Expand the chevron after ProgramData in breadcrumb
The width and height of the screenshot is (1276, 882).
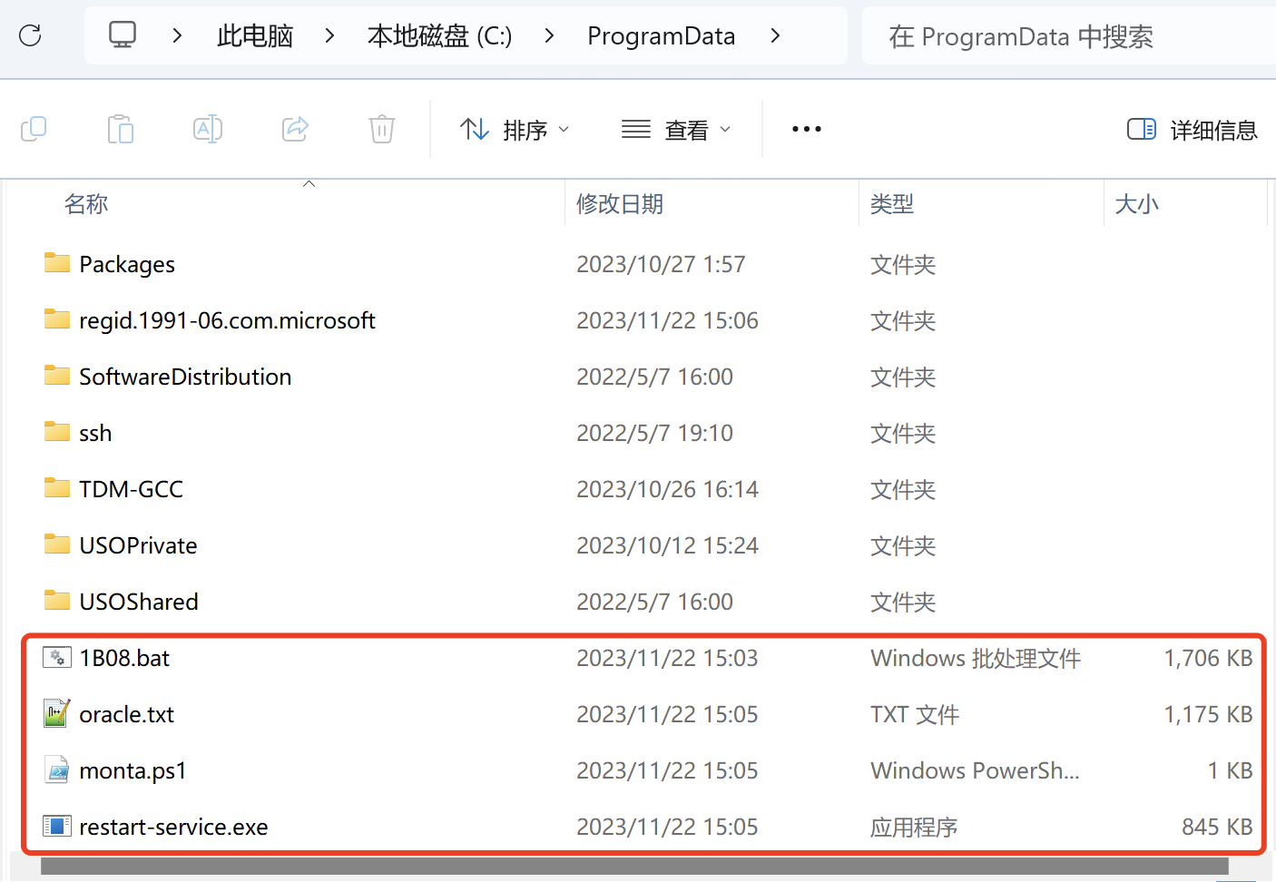[775, 35]
